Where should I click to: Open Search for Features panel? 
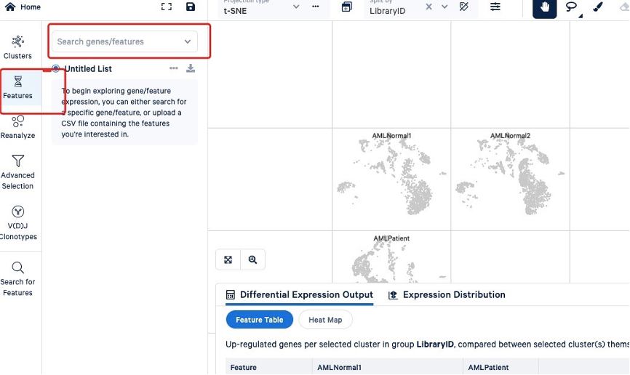[17, 278]
